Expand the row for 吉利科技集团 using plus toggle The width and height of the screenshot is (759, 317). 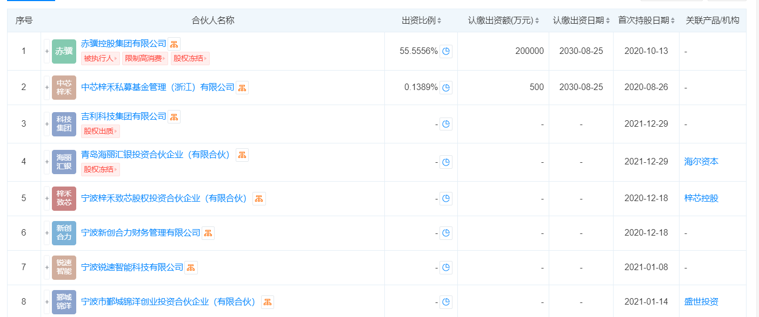pyautogui.click(x=47, y=124)
